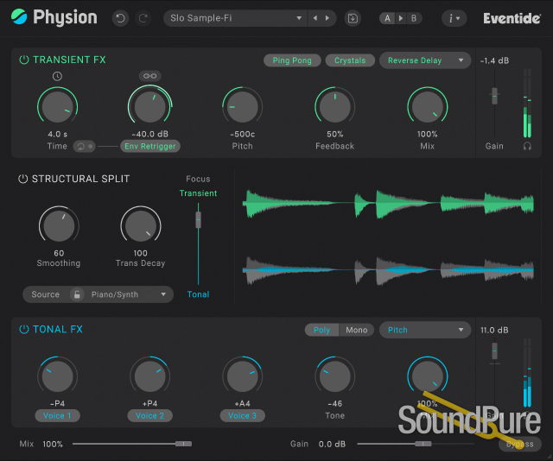Screen dimensions: 553x461
Task: Click the redo arrow icon
Action: (143, 17)
